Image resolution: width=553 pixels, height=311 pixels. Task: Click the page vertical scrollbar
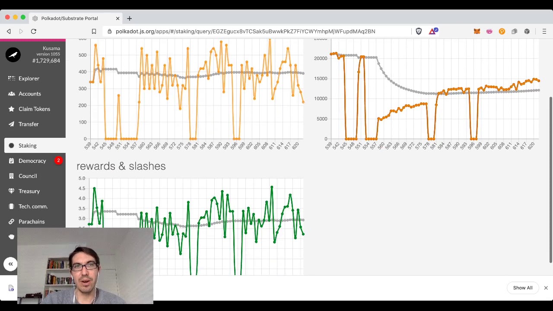coord(551,179)
